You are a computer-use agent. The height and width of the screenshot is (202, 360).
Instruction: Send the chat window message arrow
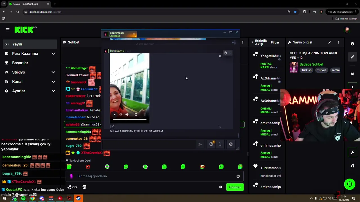coord(200,144)
